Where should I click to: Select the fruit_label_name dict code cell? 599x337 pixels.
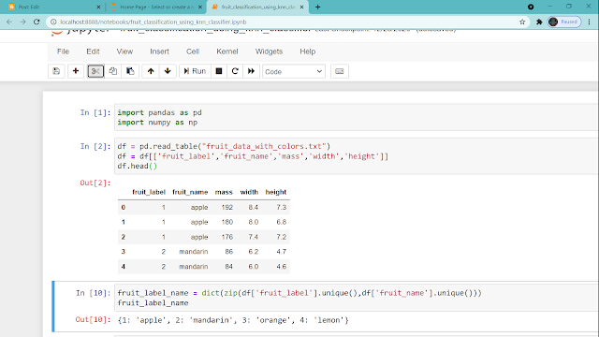click(356, 298)
